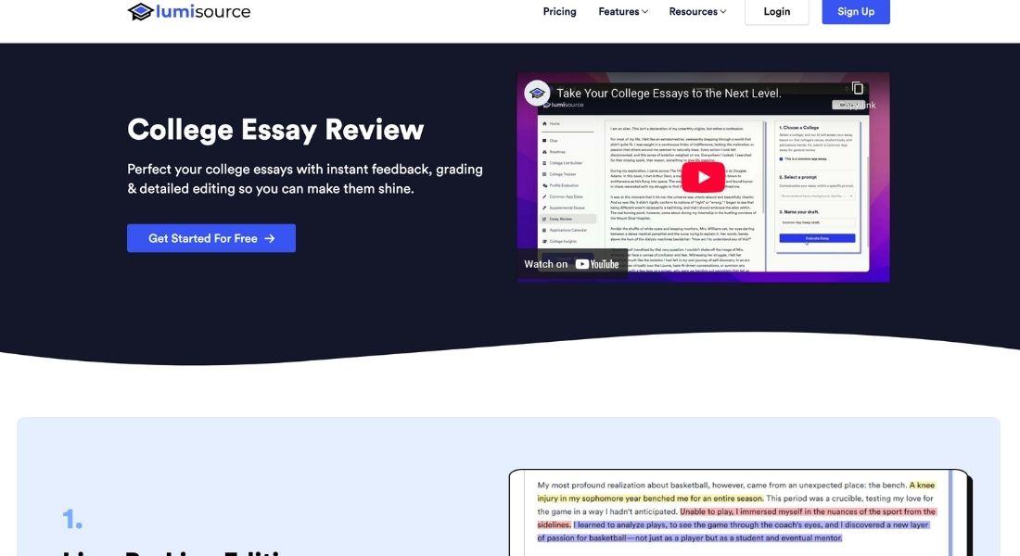This screenshot has height=556, width=1020.
Task: Expand the Resources dropdown menu
Action: [697, 12]
